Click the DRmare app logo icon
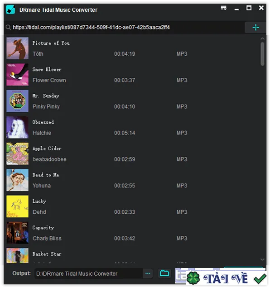 tap(10, 10)
